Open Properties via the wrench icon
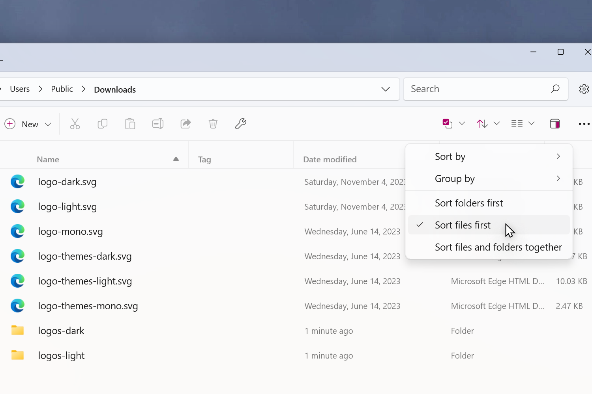 (240, 124)
